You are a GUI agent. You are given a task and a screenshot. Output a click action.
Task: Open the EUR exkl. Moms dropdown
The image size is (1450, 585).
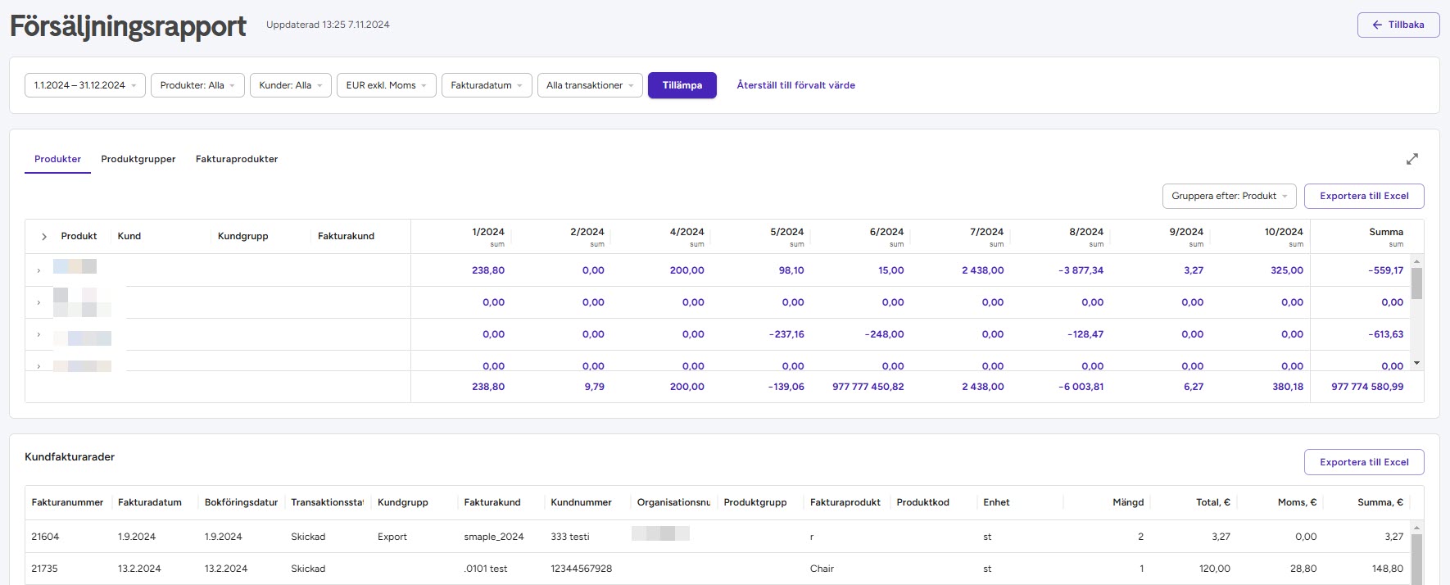click(x=386, y=85)
